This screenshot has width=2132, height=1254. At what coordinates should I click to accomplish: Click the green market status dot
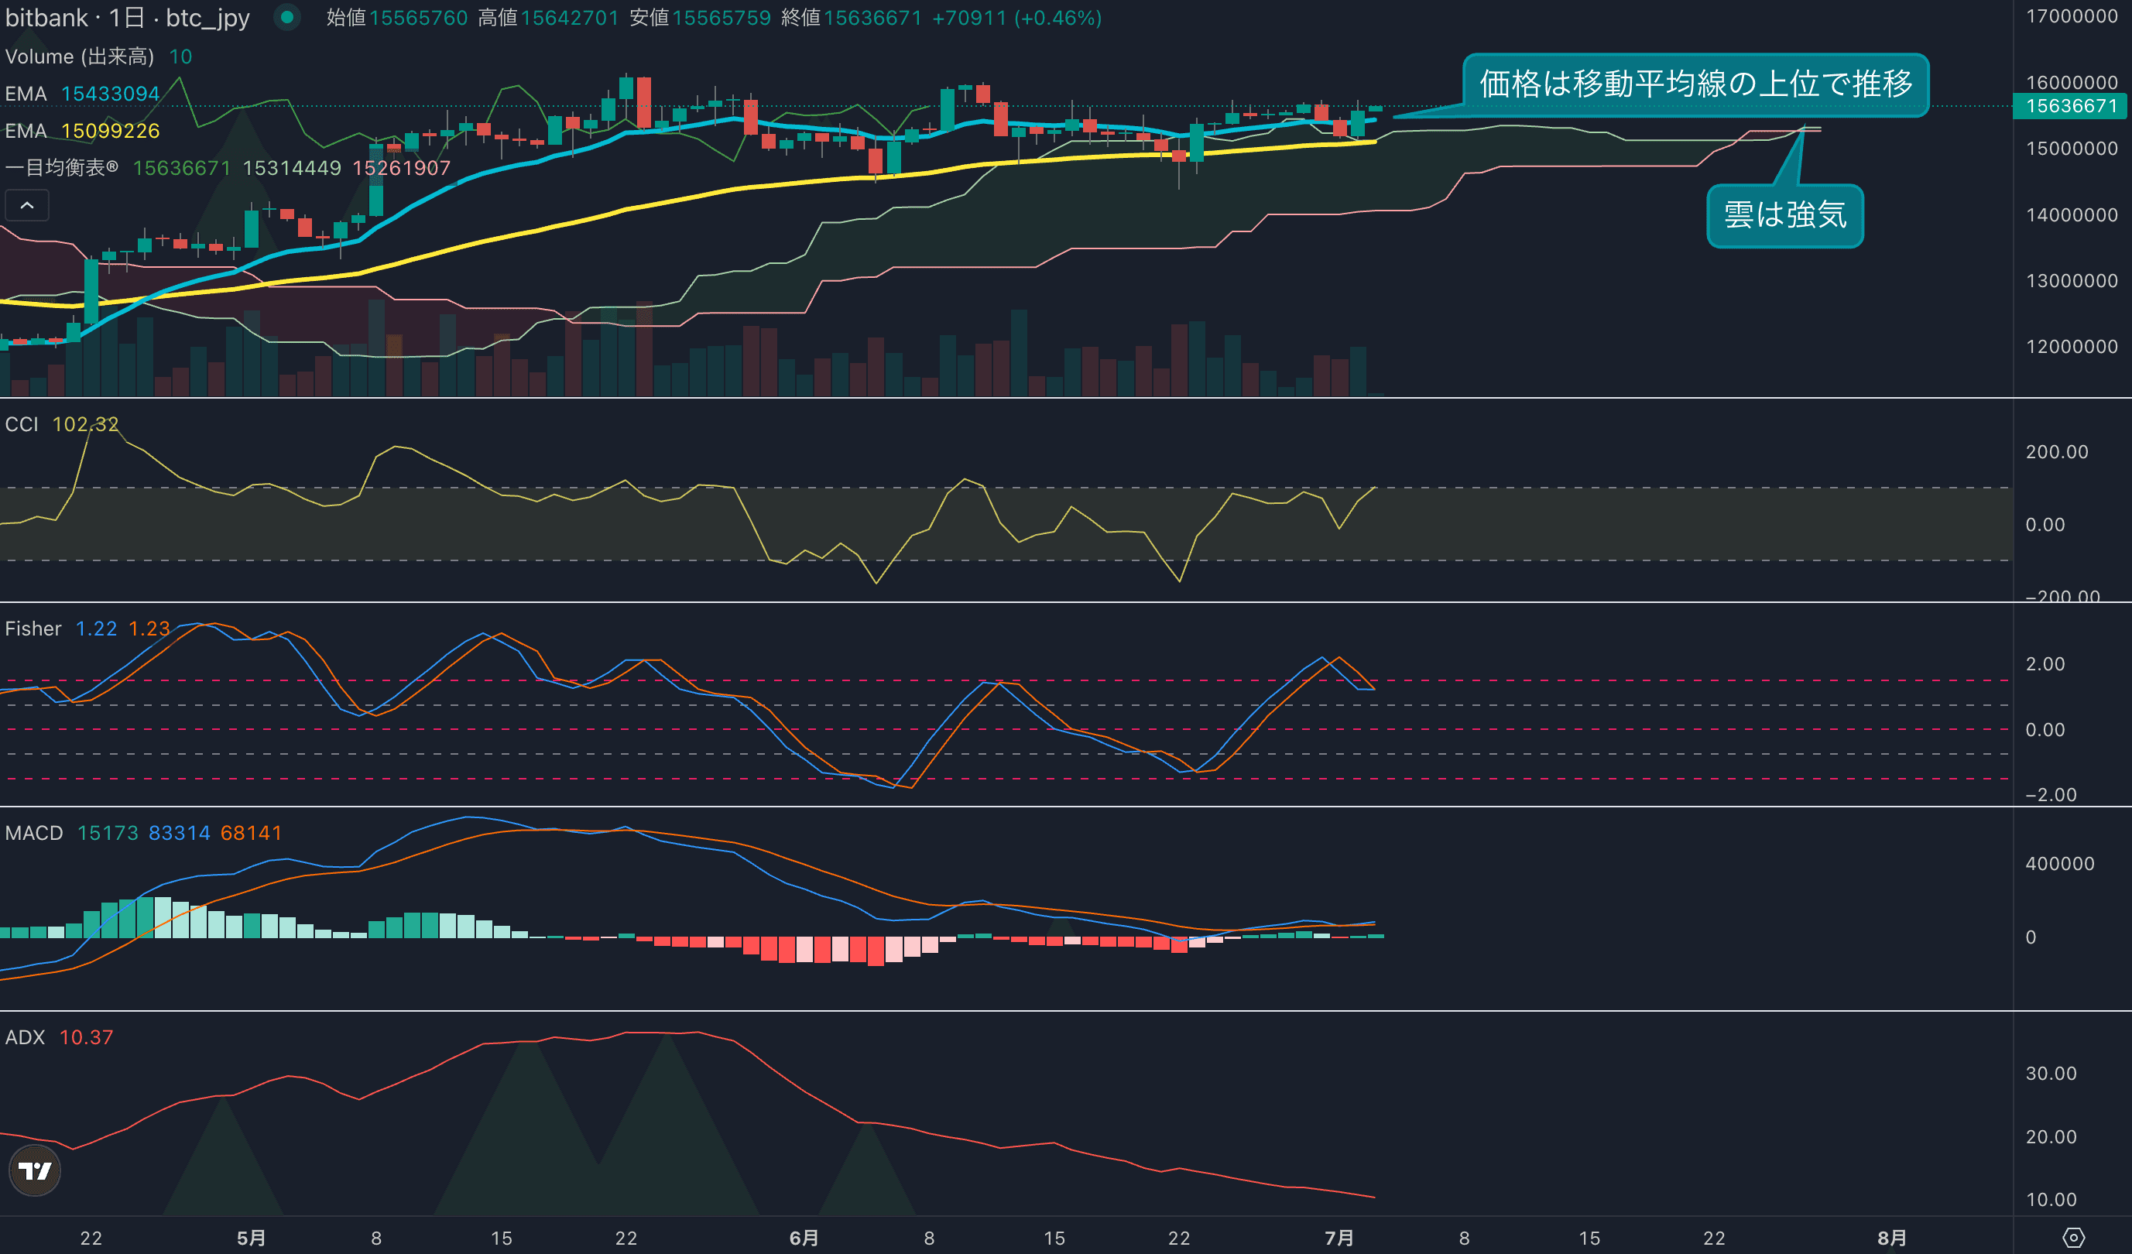286,17
